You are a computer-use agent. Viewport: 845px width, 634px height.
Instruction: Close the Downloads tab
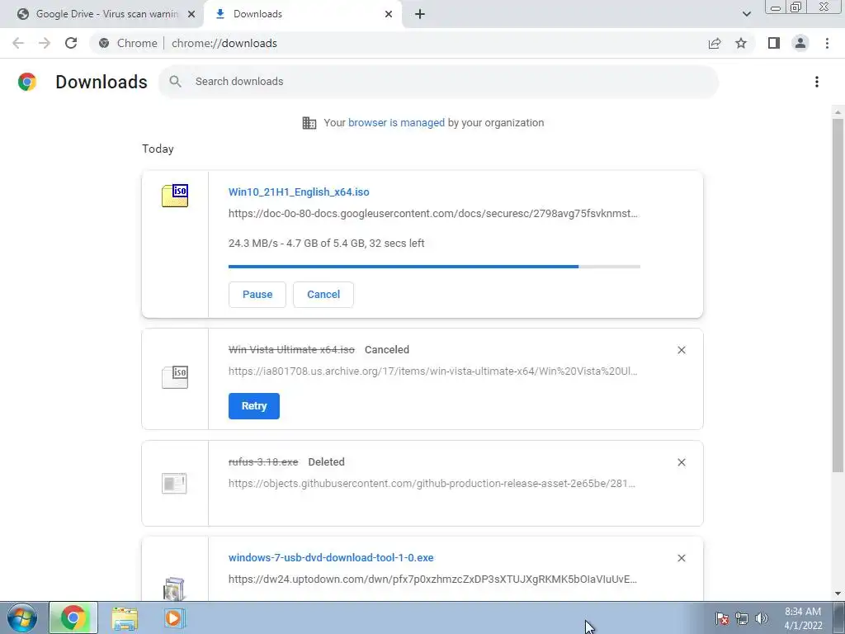pos(389,14)
